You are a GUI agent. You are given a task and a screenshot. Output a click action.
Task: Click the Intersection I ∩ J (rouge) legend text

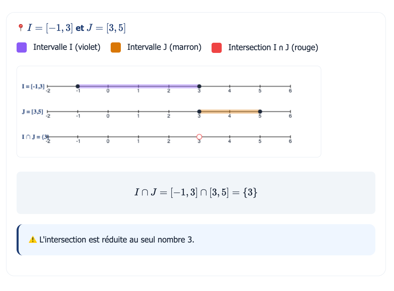click(273, 47)
